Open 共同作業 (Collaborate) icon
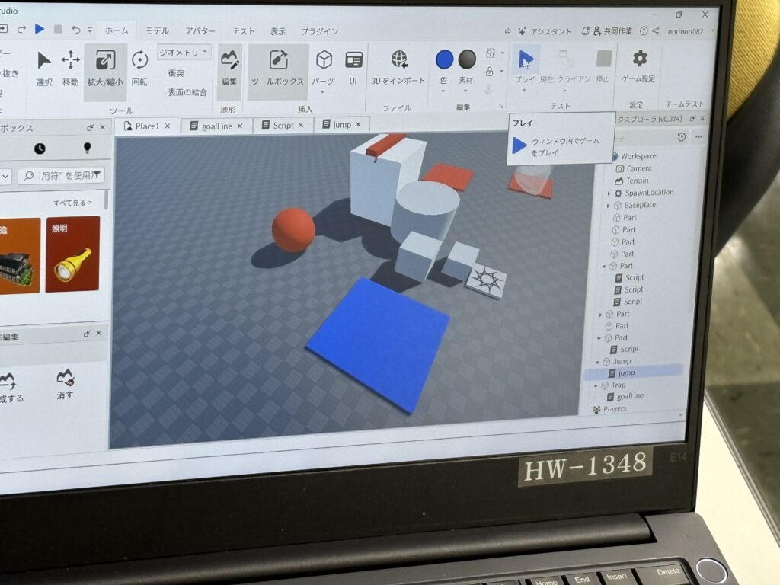The width and height of the screenshot is (780, 585). tap(597, 31)
